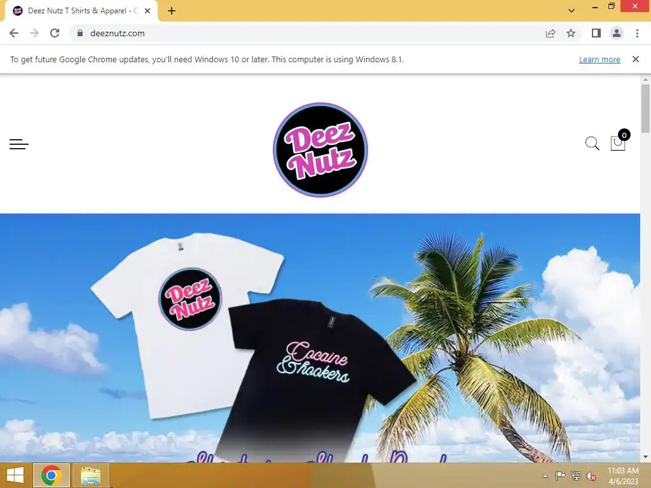Show hidden system tray icons arrow

click(x=545, y=476)
